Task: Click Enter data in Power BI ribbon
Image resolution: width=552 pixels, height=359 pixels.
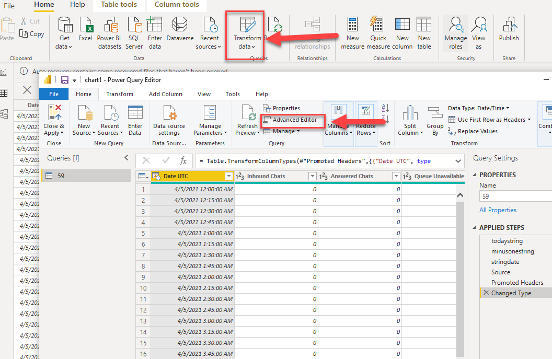Action: pos(155,33)
